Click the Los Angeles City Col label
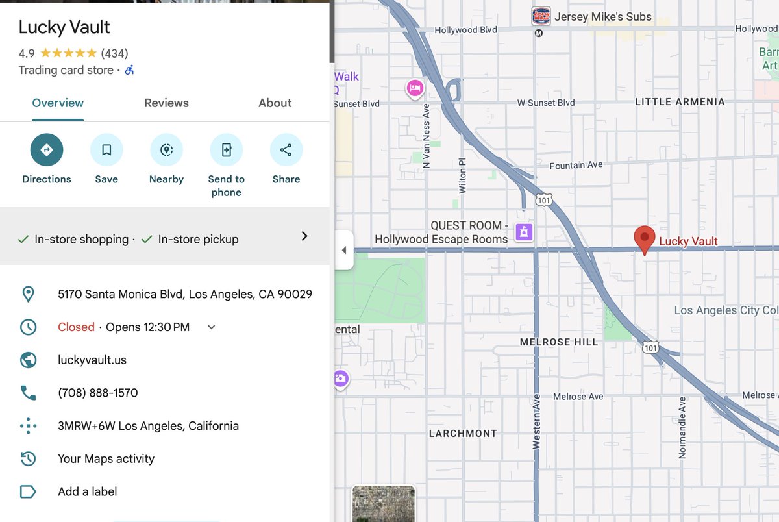Viewport: 779px width, 522px height. tap(726, 310)
